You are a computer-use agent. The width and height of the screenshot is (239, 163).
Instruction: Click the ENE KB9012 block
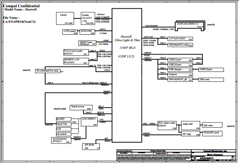click(89, 122)
